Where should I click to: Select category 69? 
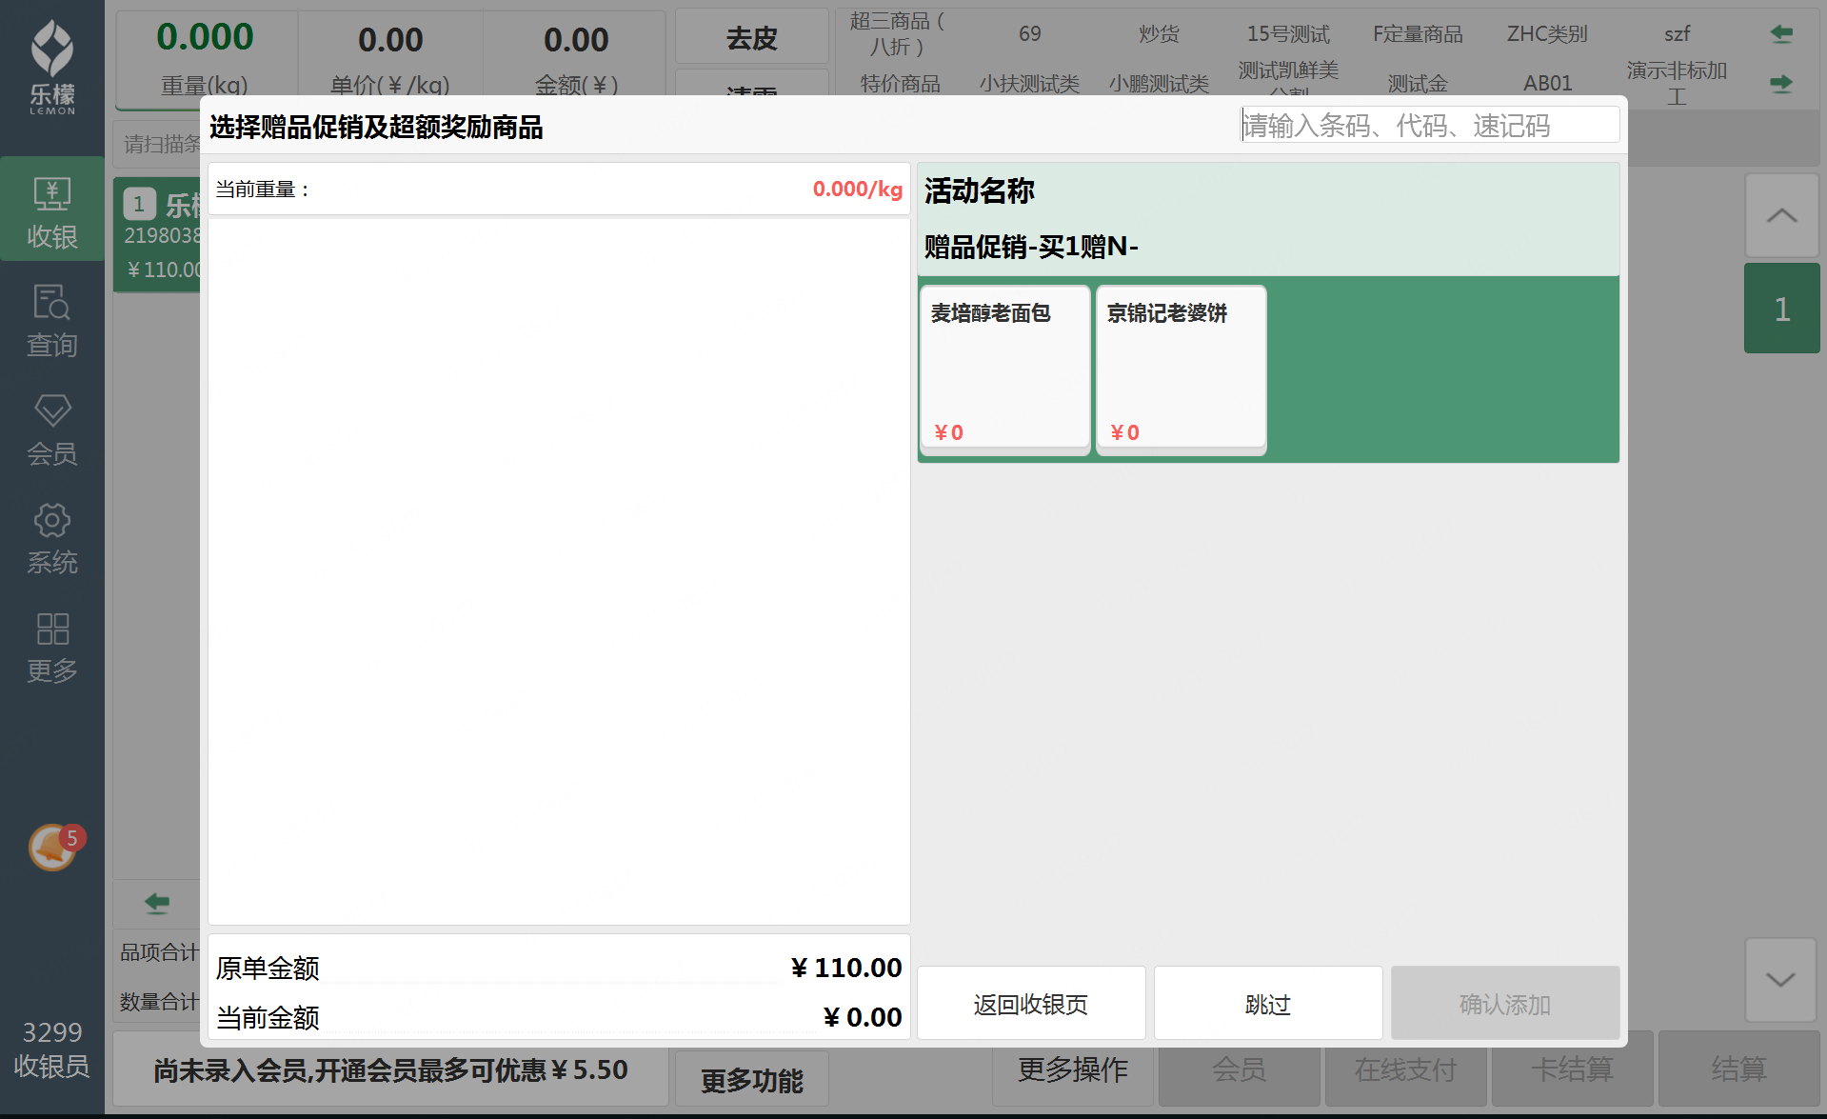pyautogui.click(x=1030, y=34)
